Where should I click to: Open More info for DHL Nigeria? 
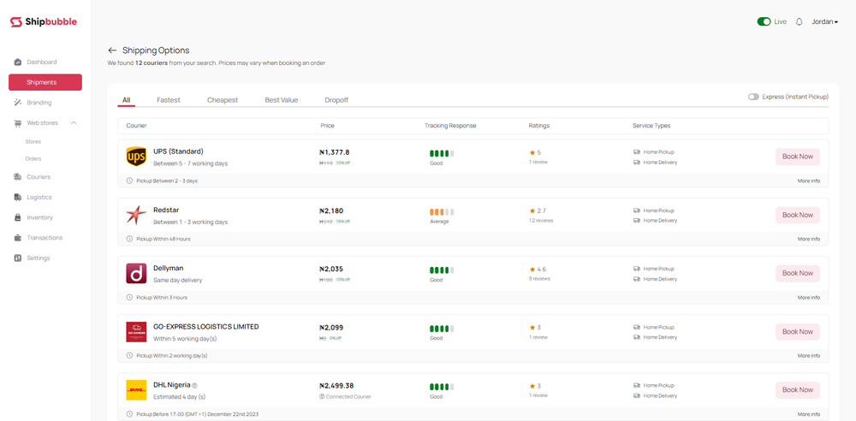pos(809,414)
